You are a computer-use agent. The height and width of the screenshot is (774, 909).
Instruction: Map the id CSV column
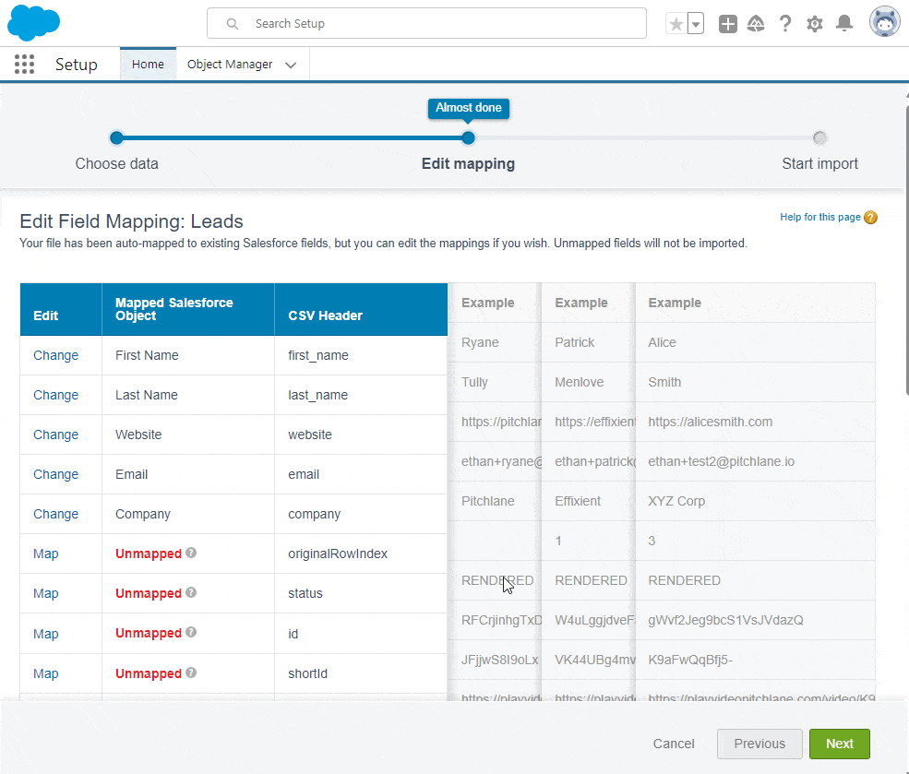click(x=46, y=633)
